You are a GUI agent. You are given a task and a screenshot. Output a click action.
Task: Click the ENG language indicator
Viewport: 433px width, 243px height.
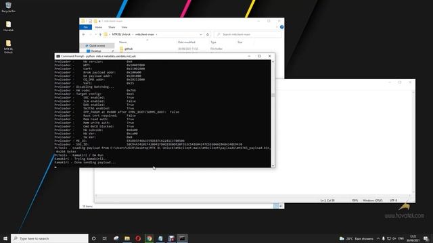(401, 238)
